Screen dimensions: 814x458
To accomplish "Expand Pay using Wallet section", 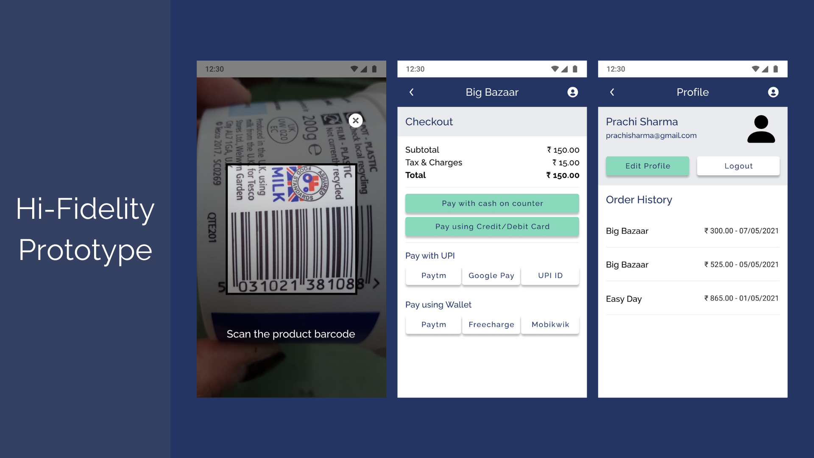I will (x=439, y=305).
